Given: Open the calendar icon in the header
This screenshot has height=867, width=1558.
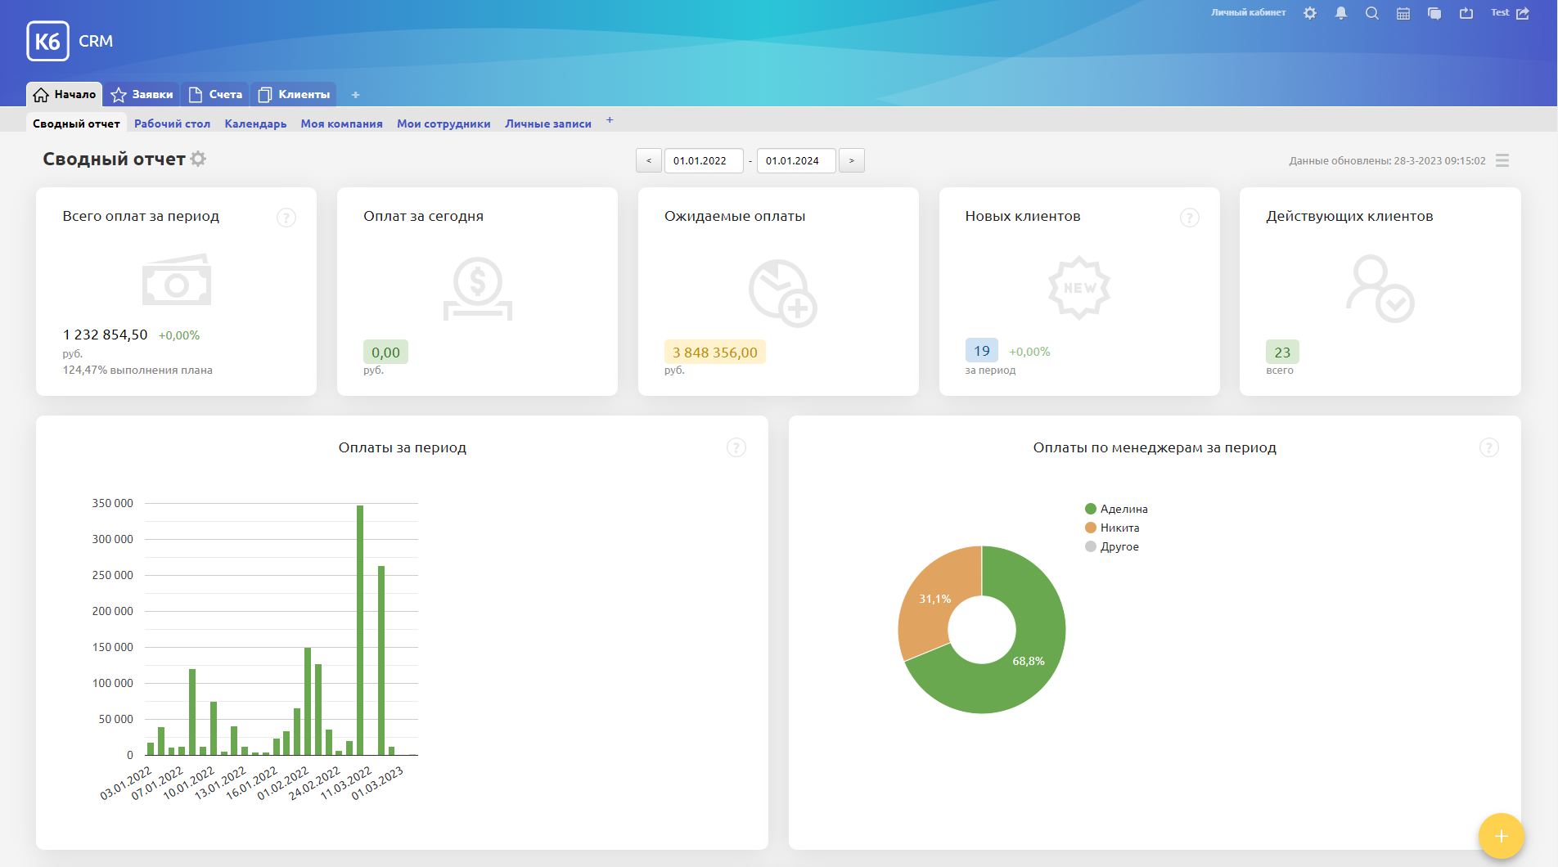Looking at the screenshot, I should 1403,13.
